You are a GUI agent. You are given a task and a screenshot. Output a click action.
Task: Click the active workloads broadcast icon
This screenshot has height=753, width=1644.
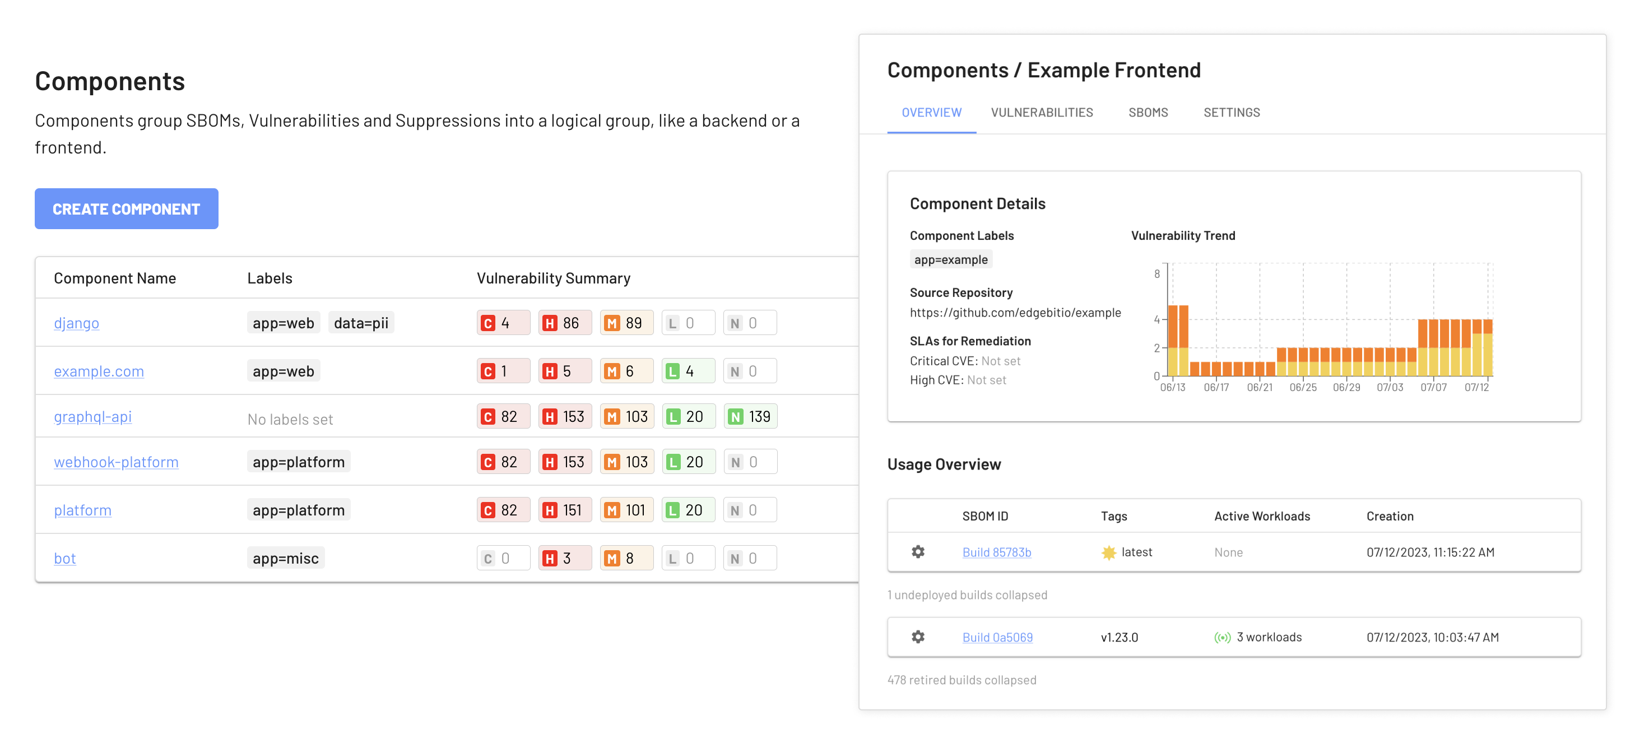1222,638
